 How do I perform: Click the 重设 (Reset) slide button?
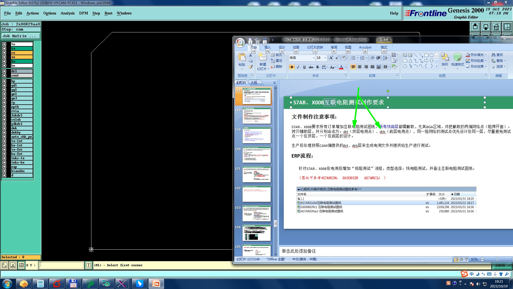[x=277, y=61]
